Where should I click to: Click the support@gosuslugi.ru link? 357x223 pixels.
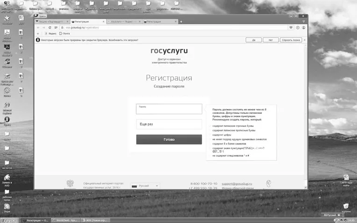[x=237, y=184]
